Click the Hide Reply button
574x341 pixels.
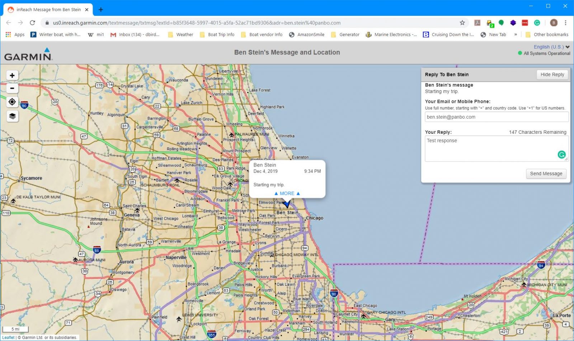552,75
